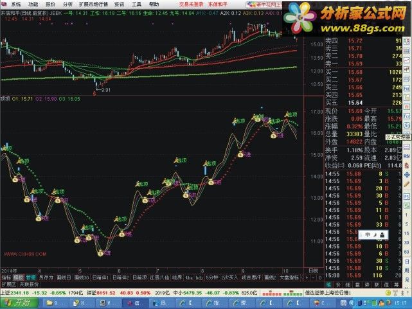Click the minus button beside indicator tabs

[313, 278]
